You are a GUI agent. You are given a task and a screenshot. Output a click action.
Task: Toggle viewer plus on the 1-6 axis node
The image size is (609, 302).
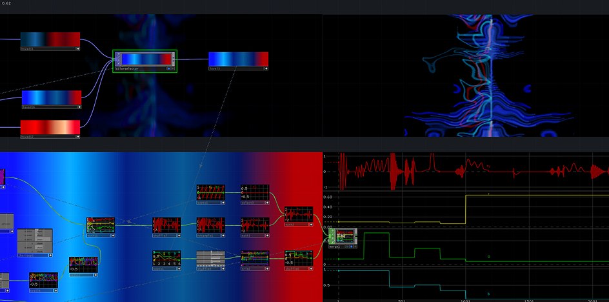tap(179, 268)
